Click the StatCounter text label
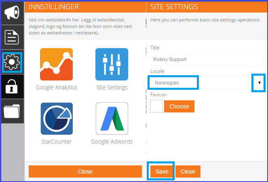The width and height of the screenshot is (268, 182). pyautogui.click(x=57, y=142)
